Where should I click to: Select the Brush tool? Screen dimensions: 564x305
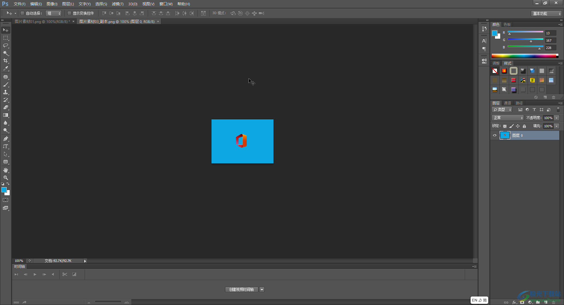tap(6, 85)
